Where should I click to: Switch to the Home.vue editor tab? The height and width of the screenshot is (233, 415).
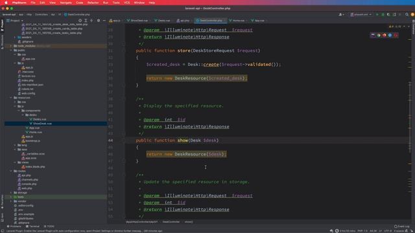(x=237, y=20)
